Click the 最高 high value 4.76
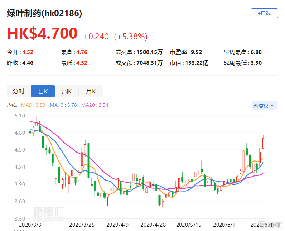 coord(82,52)
